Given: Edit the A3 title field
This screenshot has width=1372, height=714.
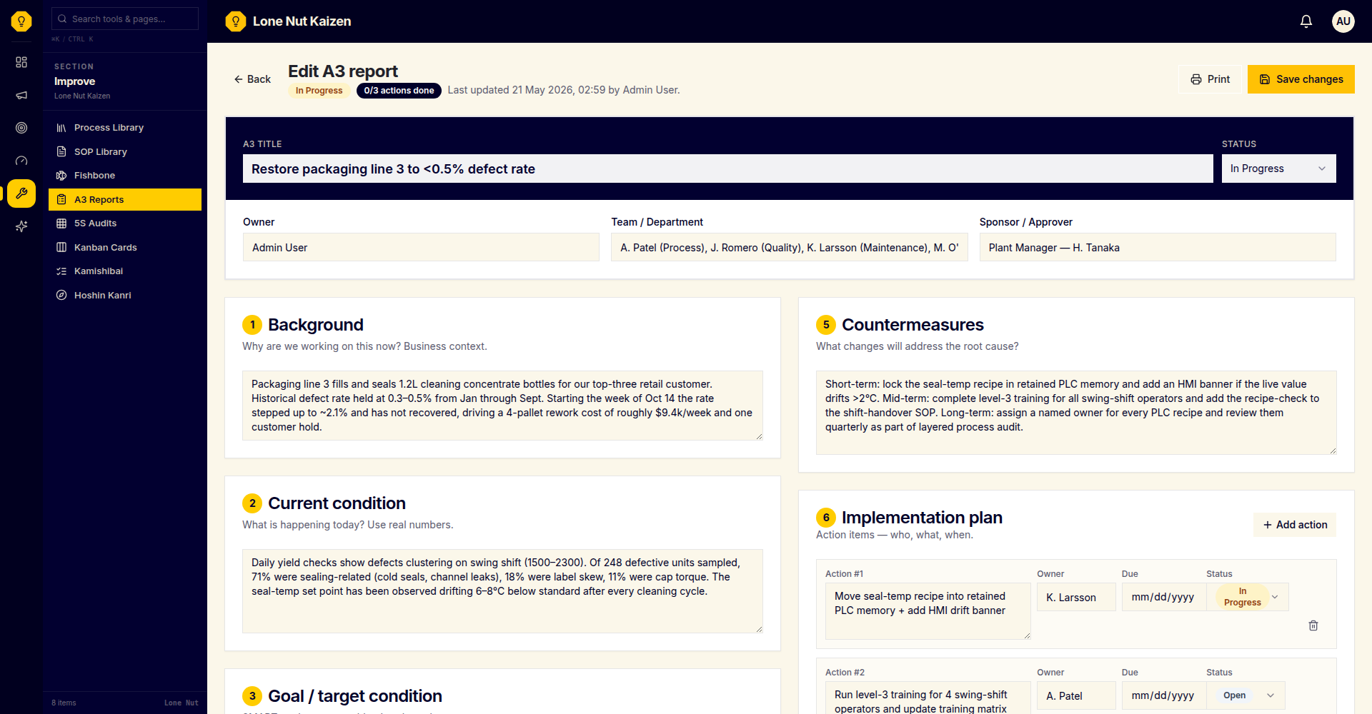Looking at the screenshot, I should [x=727, y=169].
